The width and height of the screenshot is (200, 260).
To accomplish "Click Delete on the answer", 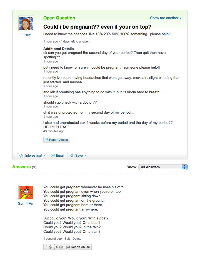I will point(77,239).
